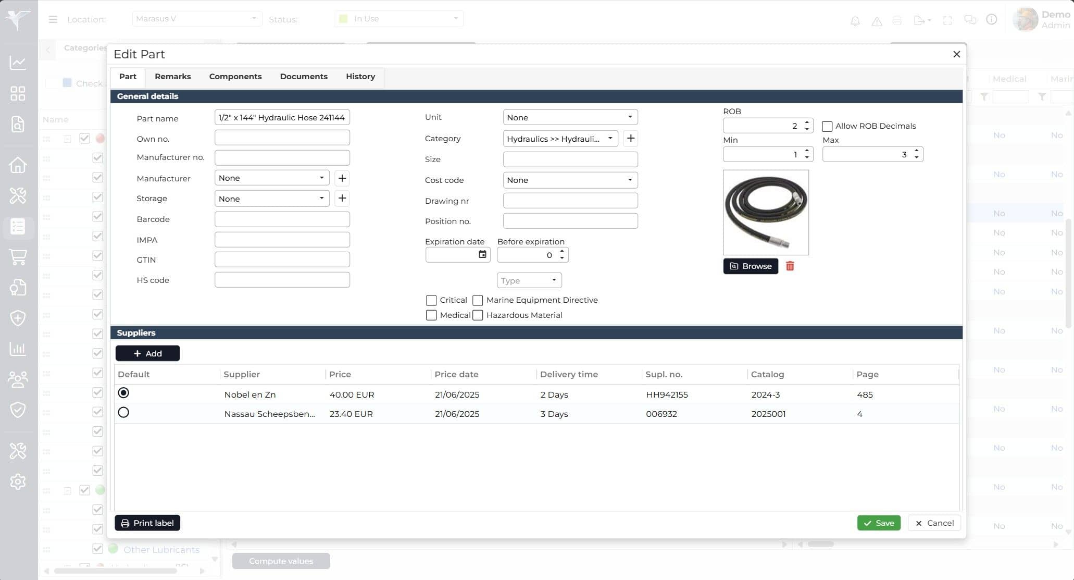Decrease Max value with stepper down arrow
Viewport: 1074px width, 580px height.
point(916,157)
